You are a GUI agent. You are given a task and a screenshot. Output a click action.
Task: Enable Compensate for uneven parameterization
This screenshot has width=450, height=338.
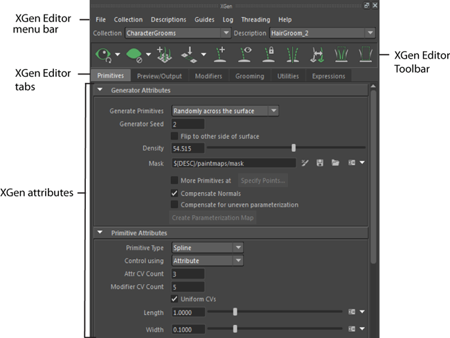(x=174, y=204)
